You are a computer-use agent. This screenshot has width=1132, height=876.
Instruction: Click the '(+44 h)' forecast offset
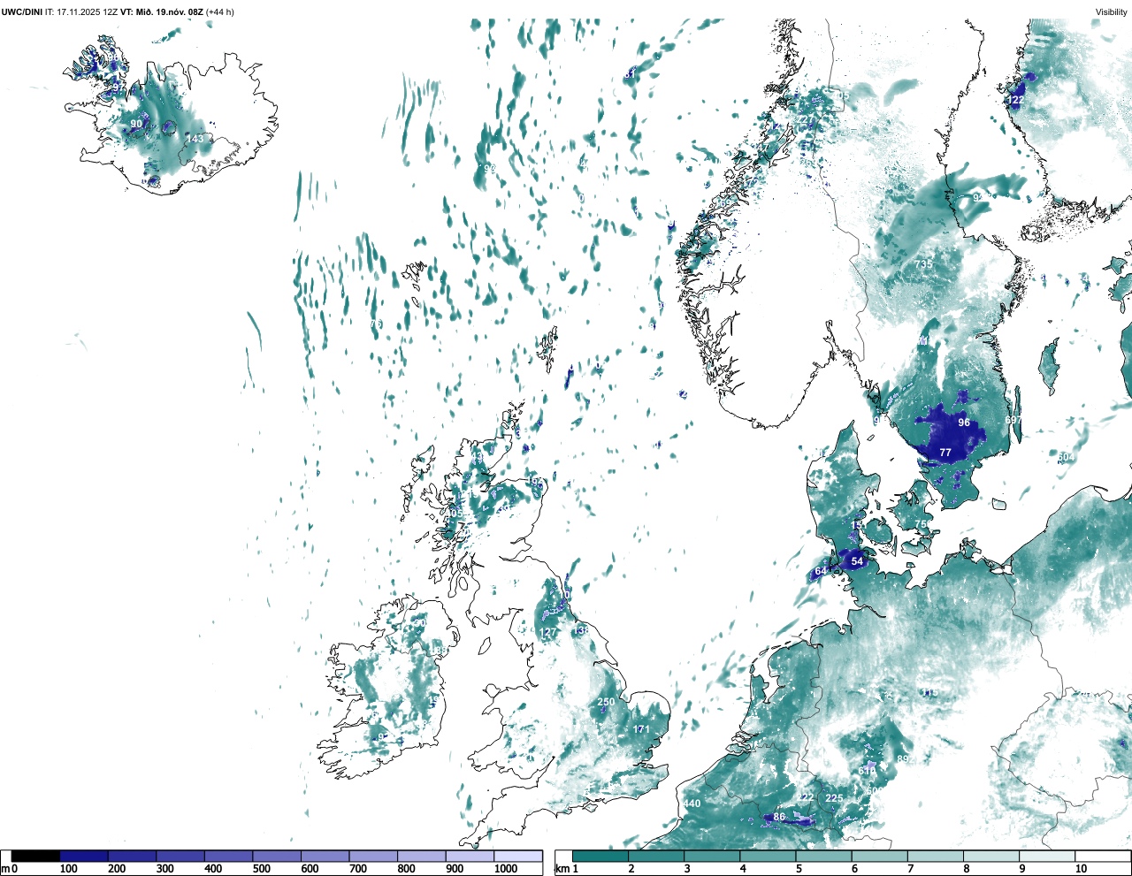click(220, 11)
